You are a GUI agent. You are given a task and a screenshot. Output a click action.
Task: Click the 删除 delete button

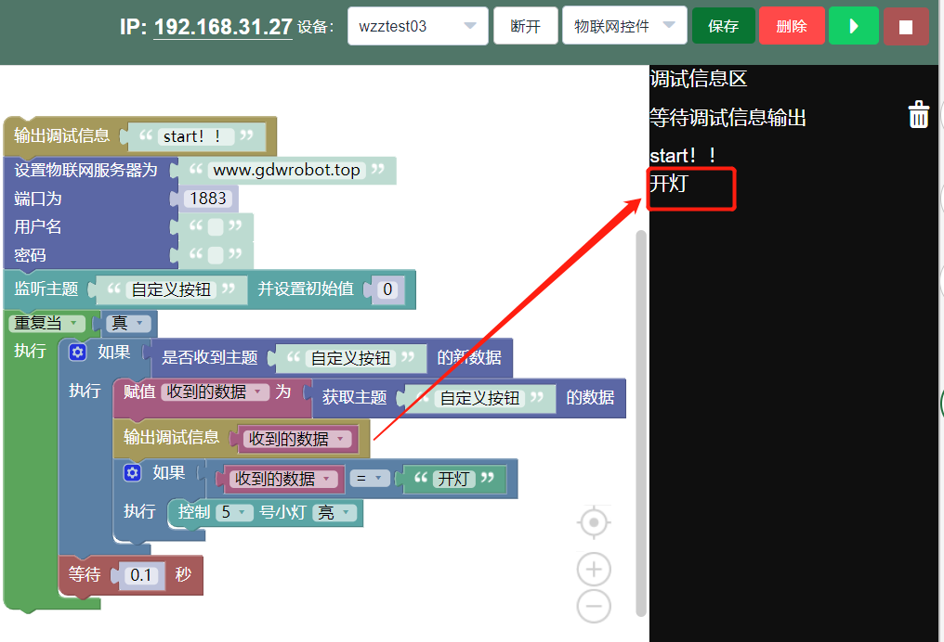[792, 26]
